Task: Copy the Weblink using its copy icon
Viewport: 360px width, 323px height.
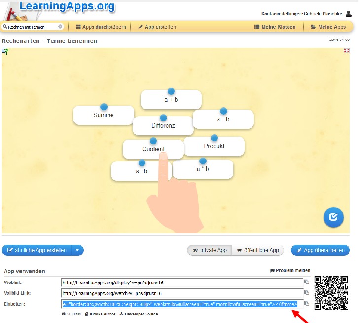Action: [x=306, y=282]
